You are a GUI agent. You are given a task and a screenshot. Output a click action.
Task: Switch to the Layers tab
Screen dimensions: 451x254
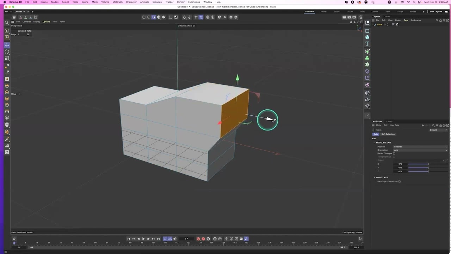pyautogui.click(x=389, y=121)
